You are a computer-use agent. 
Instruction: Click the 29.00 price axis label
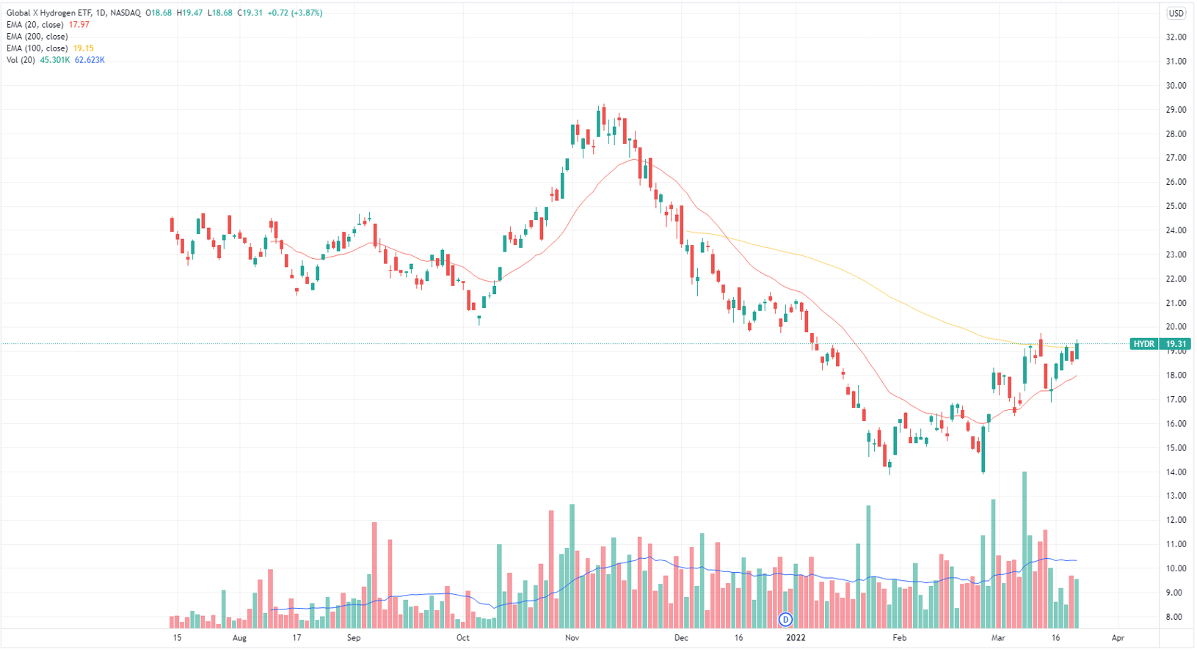point(1176,110)
